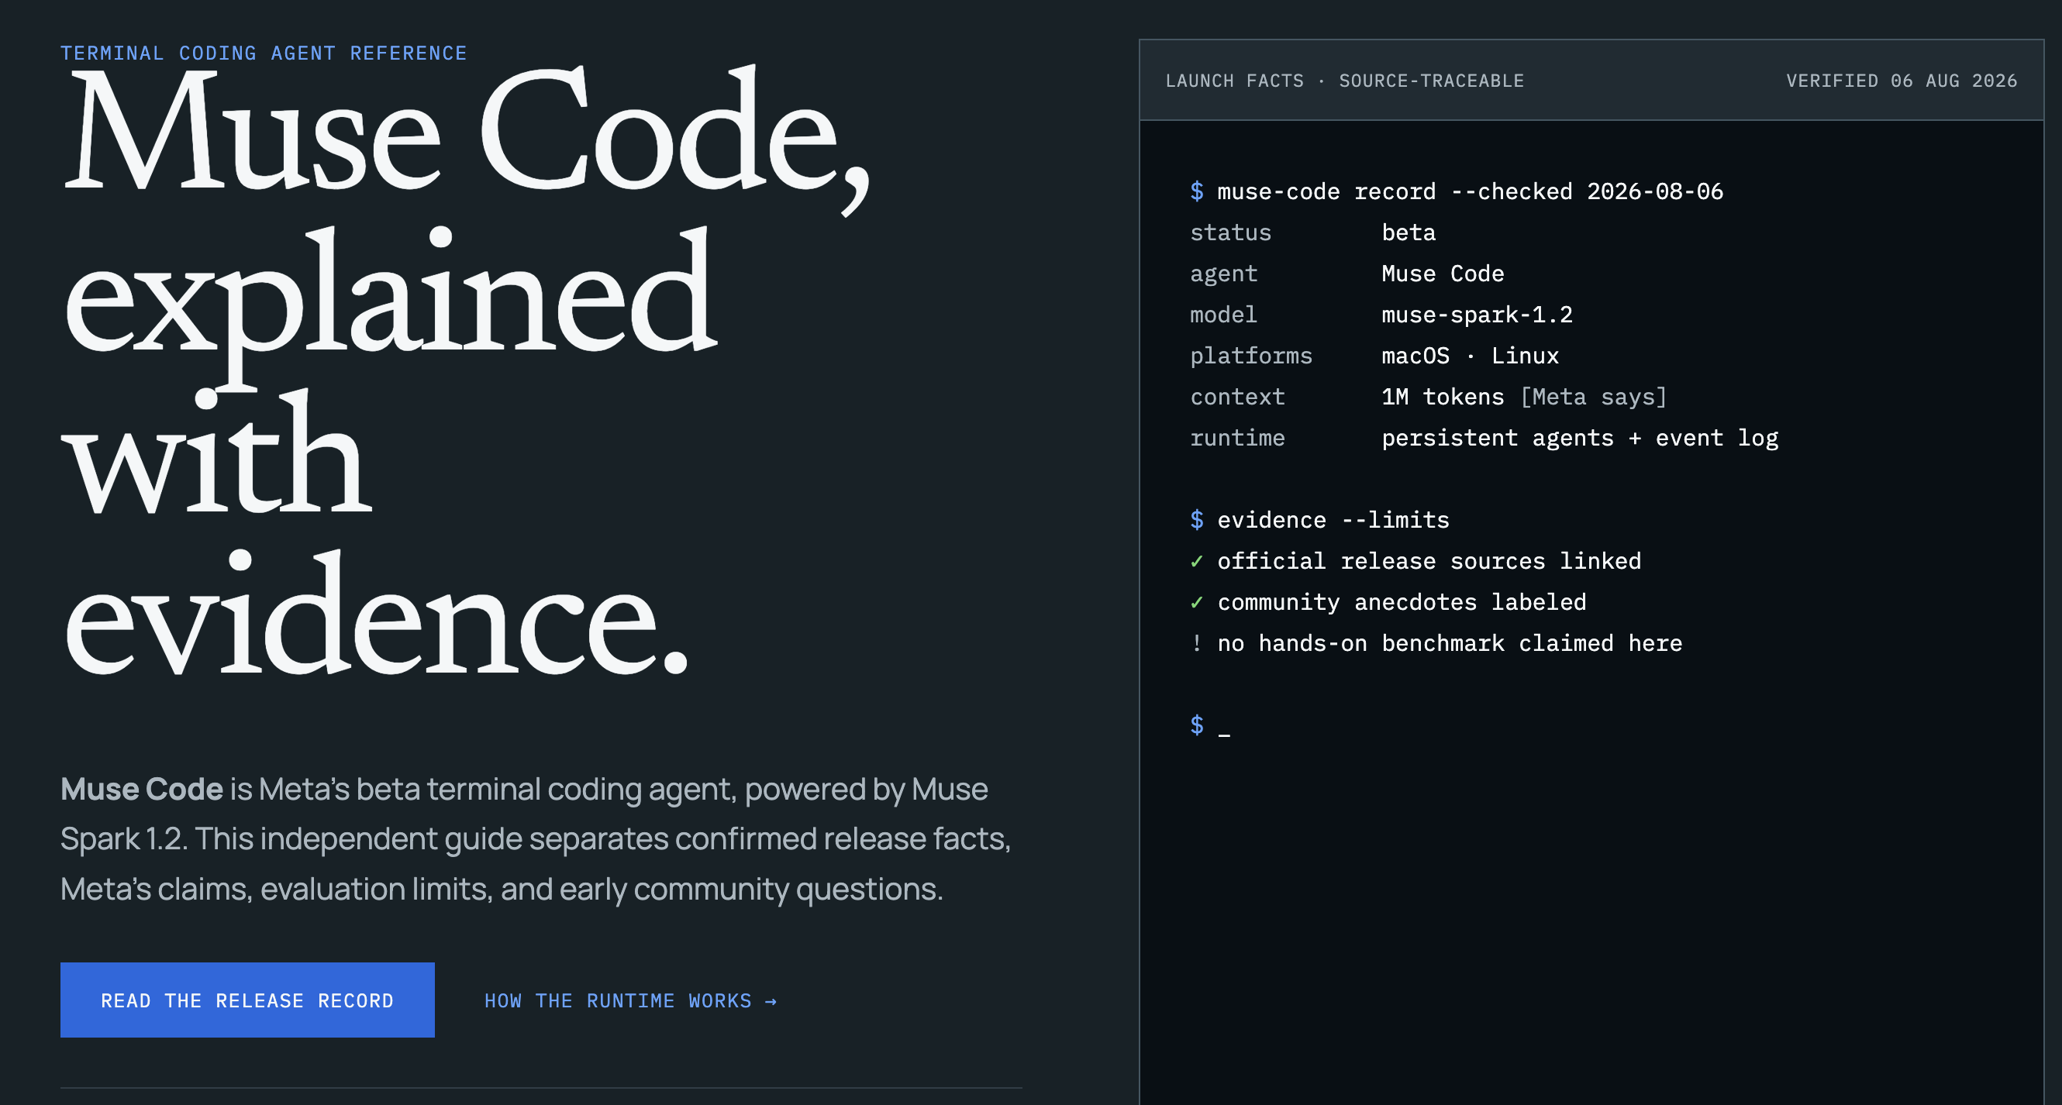Click the exclamation mark beside no hands-on benchmark

[1197, 643]
